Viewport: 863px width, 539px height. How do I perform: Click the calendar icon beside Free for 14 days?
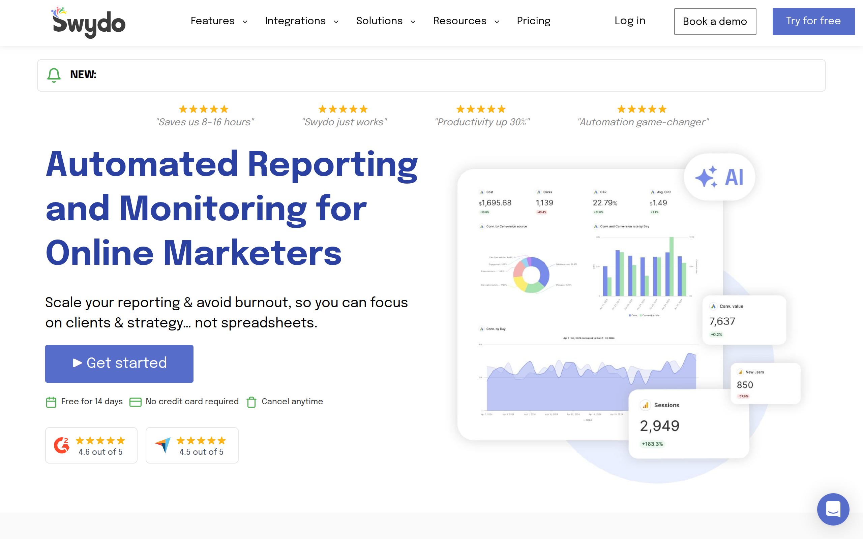(51, 402)
